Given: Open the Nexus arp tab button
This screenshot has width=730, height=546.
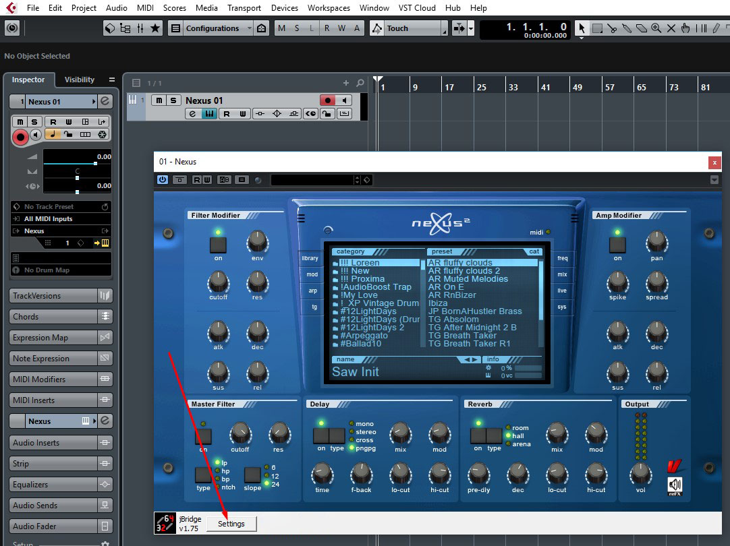Looking at the screenshot, I should click(x=312, y=291).
